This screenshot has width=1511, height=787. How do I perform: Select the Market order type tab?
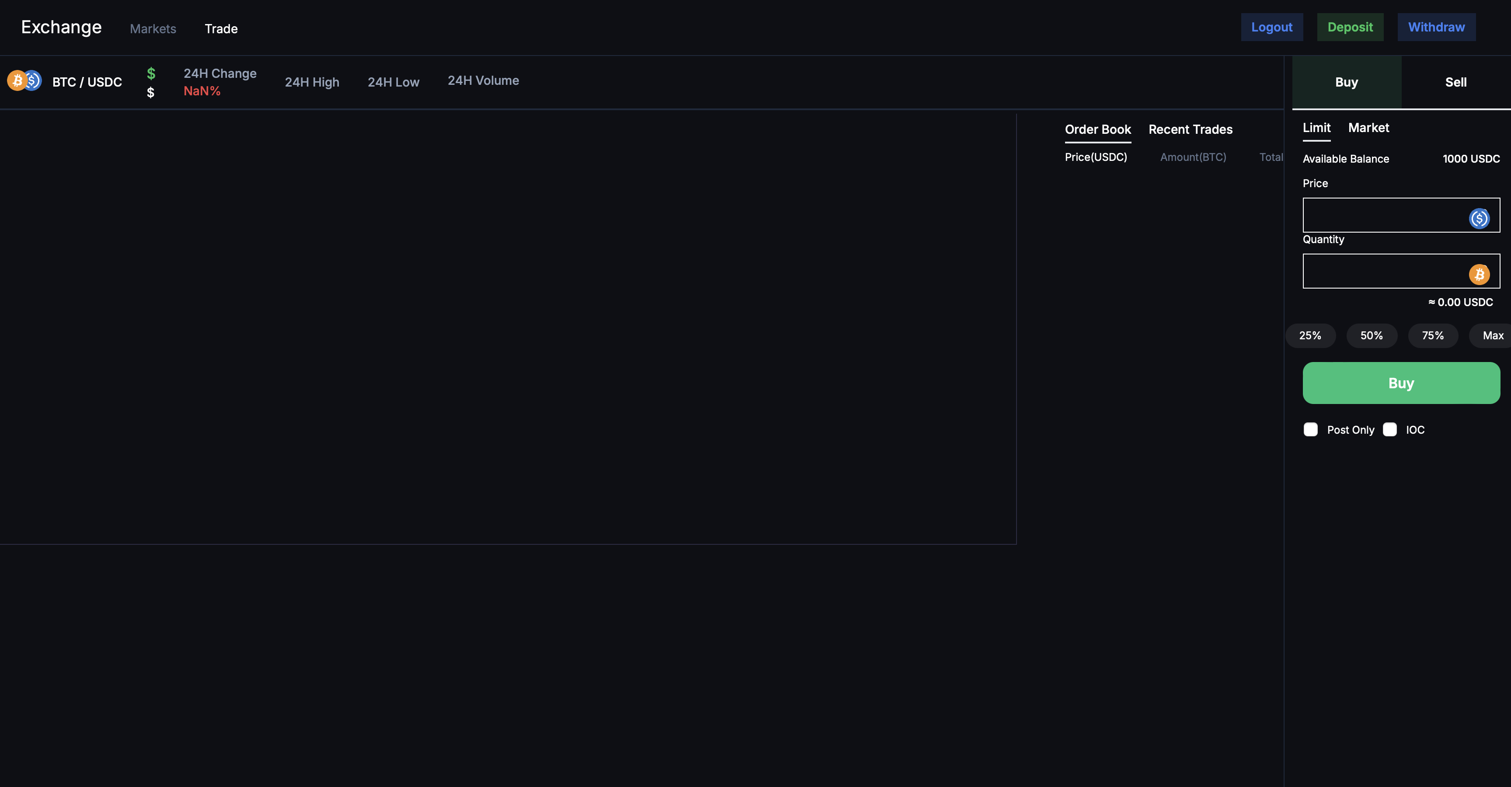tap(1368, 128)
